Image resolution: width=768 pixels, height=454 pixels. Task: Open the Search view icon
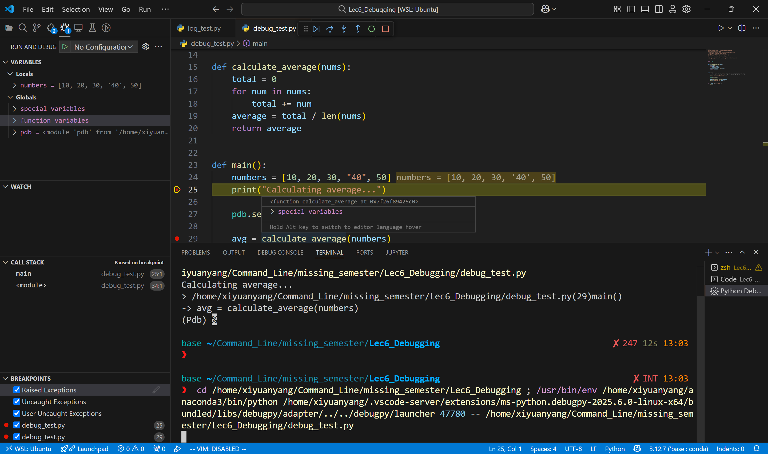point(23,28)
